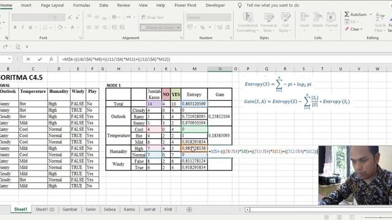Open Cell Styles gallery
The height and width of the screenshot is (220, 392).
pos(285,22)
